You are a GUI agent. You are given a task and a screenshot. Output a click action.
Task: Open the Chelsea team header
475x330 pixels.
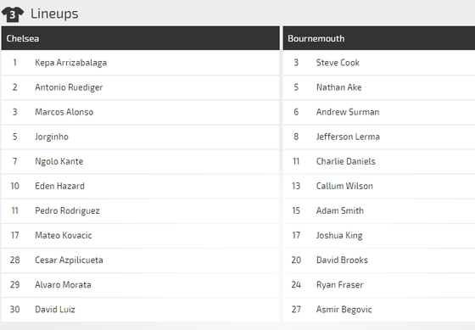coord(140,38)
